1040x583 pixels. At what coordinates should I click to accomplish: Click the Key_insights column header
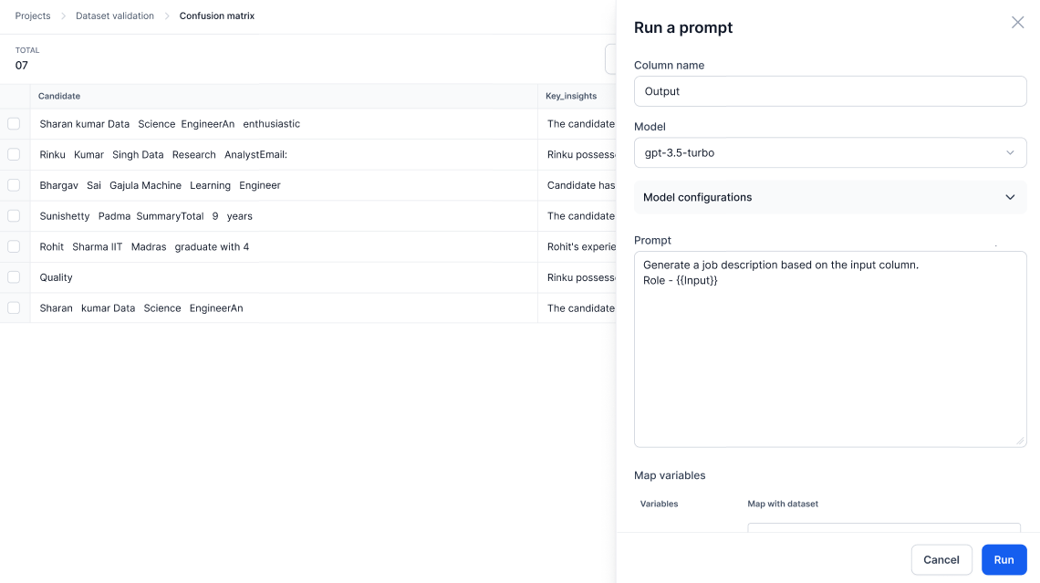571,96
